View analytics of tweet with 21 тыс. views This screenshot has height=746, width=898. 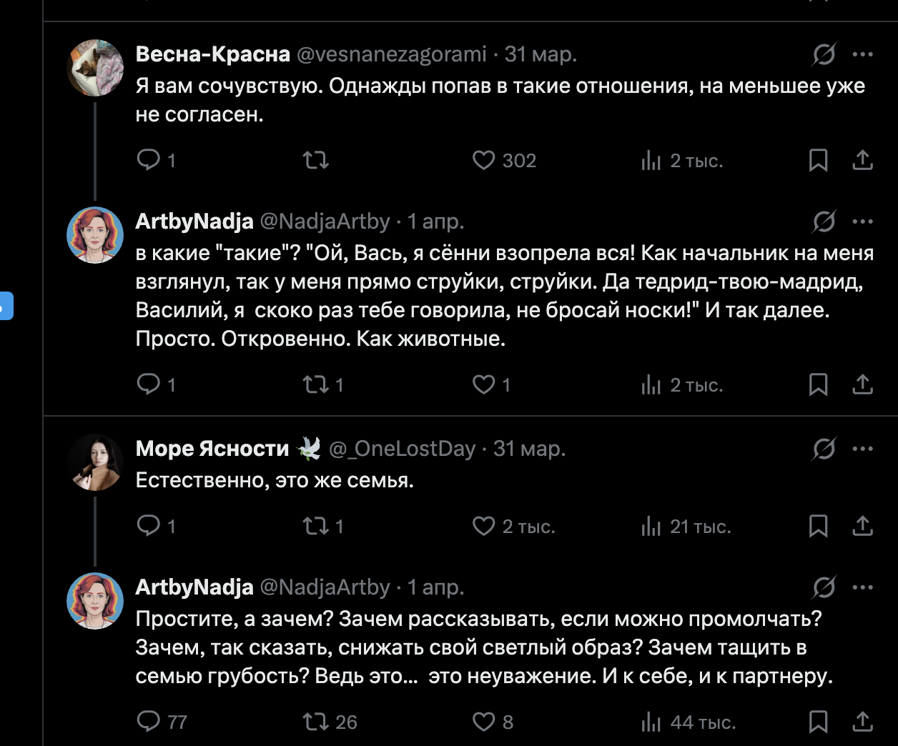[651, 527]
